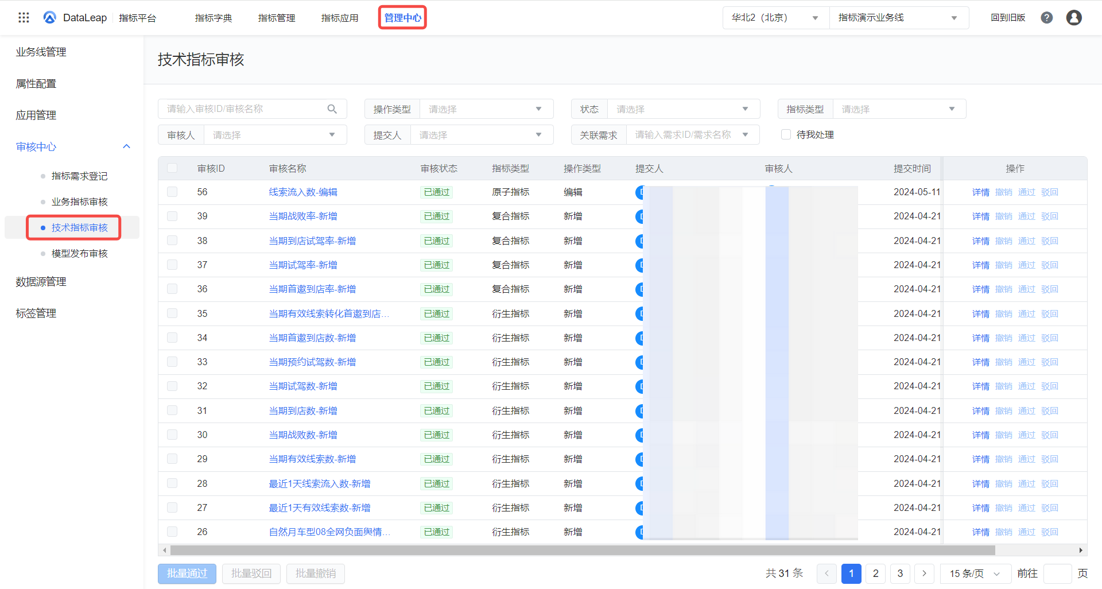Open 数据源管理 in the sidebar
1102x589 pixels.
pos(41,282)
